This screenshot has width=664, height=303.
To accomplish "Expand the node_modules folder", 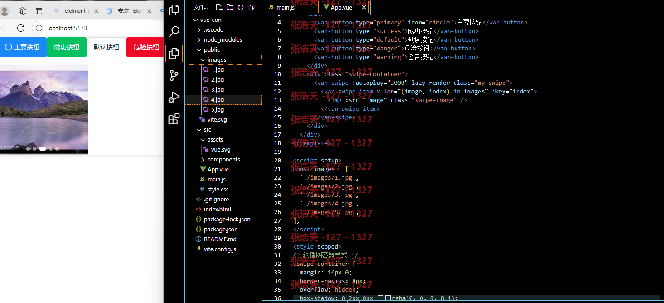I will [x=199, y=40].
